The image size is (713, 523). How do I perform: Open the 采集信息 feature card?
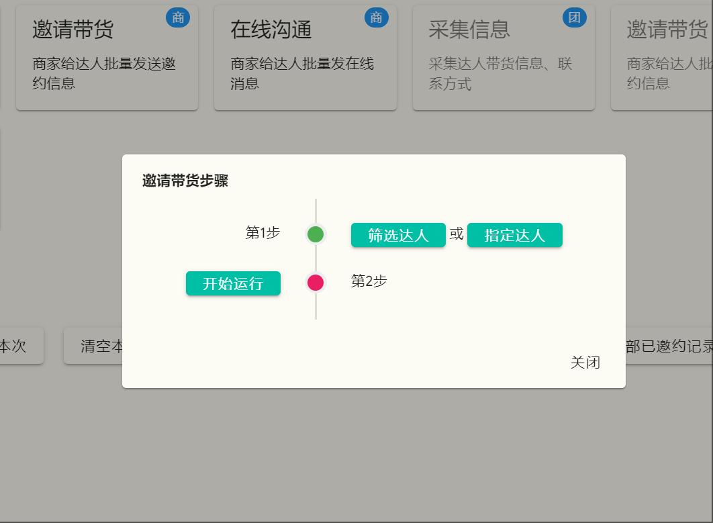[x=504, y=57]
